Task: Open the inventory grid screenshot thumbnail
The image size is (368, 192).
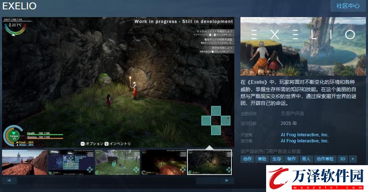Action: point(71,162)
